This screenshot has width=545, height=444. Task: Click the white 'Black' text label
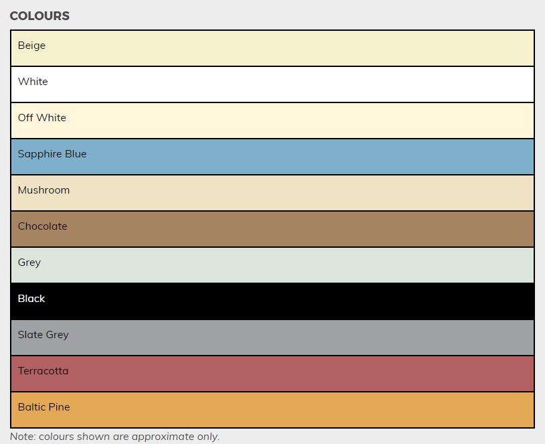pyautogui.click(x=31, y=299)
